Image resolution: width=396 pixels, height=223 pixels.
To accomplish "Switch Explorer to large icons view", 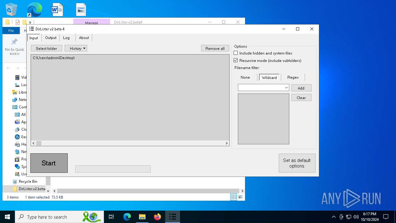I will [x=240, y=197].
